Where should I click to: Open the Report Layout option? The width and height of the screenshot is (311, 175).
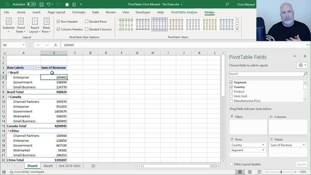pyautogui.click(x=35, y=25)
